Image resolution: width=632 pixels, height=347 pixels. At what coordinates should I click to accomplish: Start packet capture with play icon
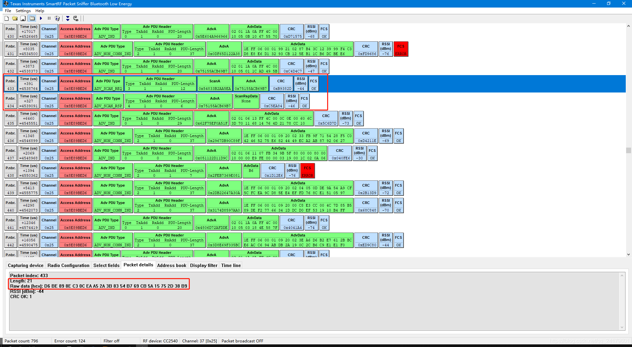point(41,18)
